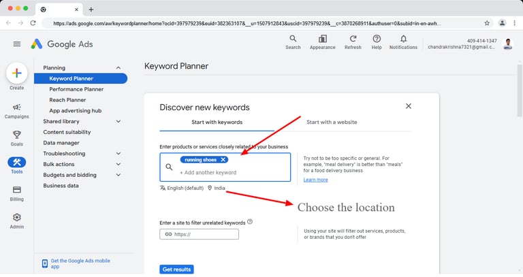Close the Discover new keywords dialog

click(x=409, y=106)
